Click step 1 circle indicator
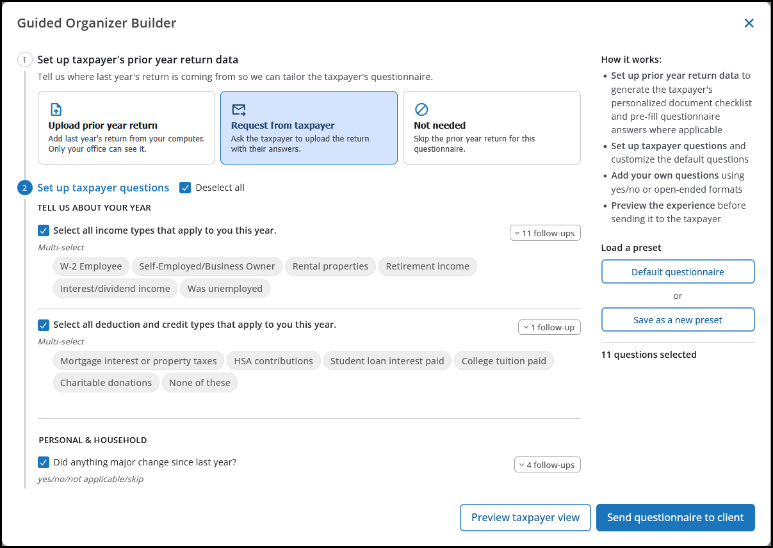The image size is (773, 548). pyautogui.click(x=24, y=60)
